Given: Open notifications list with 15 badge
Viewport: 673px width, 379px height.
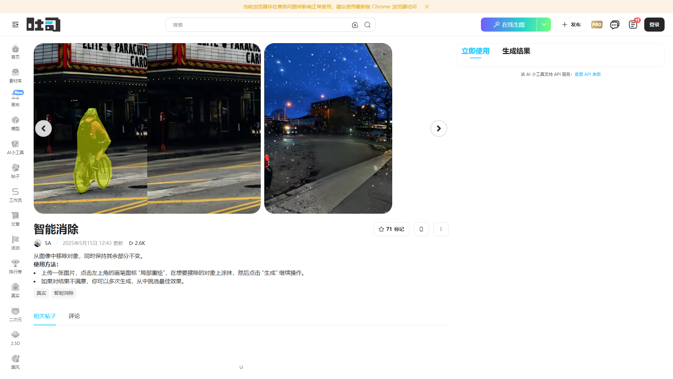Looking at the screenshot, I should point(633,25).
